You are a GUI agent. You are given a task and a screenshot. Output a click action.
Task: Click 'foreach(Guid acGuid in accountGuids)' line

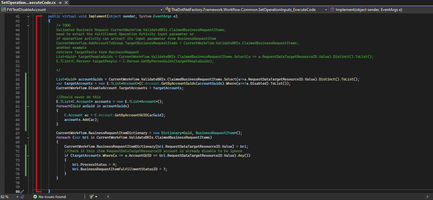[x=92, y=106]
